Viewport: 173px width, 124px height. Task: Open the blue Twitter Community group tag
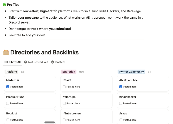tap(131, 72)
